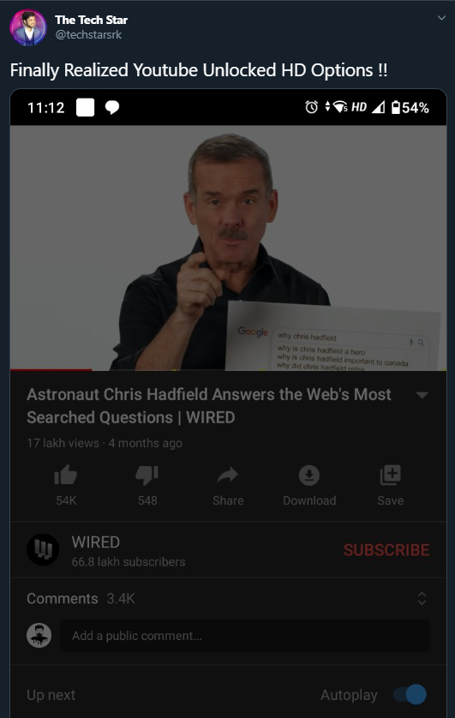Image resolution: width=455 pixels, height=718 pixels.
Task: Expand the video description arrow
Action: (422, 395)
